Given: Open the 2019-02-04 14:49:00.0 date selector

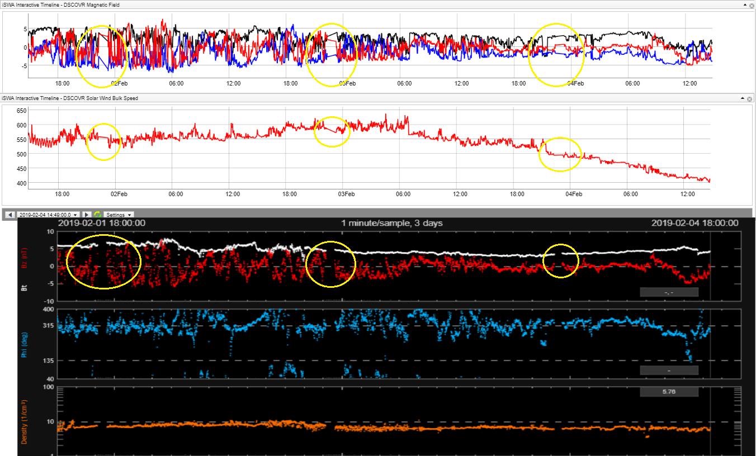Looking at the screenshot, I should point(48,215).
